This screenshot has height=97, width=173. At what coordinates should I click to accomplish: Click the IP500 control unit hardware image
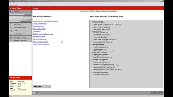pos(42,86)
